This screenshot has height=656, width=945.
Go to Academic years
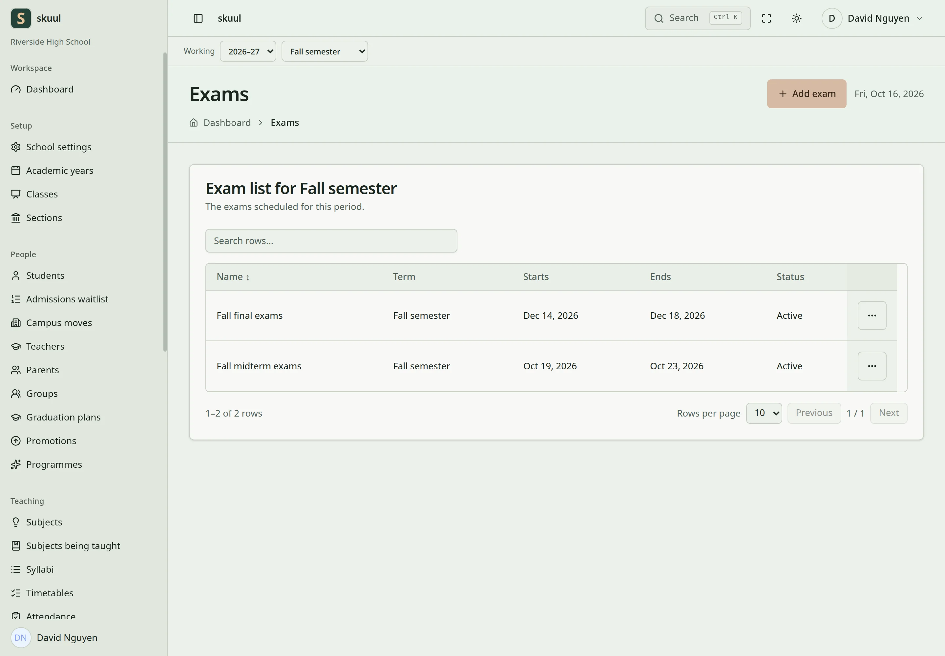pyautogui.click(x=52, y=170)
